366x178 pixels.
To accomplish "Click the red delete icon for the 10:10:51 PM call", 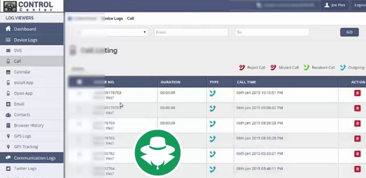I will pos(357,93).
